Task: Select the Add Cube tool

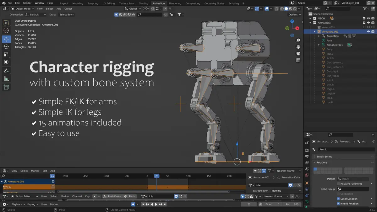Action: 6,87
